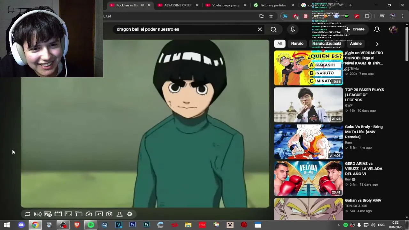Click the Create button
The image size is (409, 230).
pos(355,29)
